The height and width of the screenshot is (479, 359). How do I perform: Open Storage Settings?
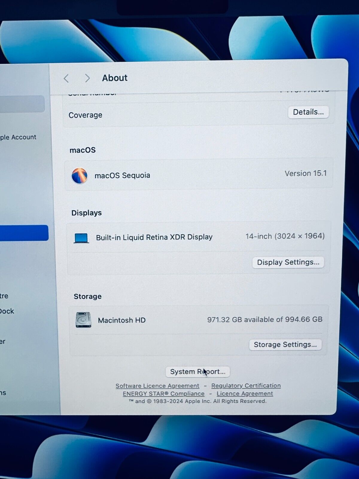pyautogui.click(x=285, y=345)
